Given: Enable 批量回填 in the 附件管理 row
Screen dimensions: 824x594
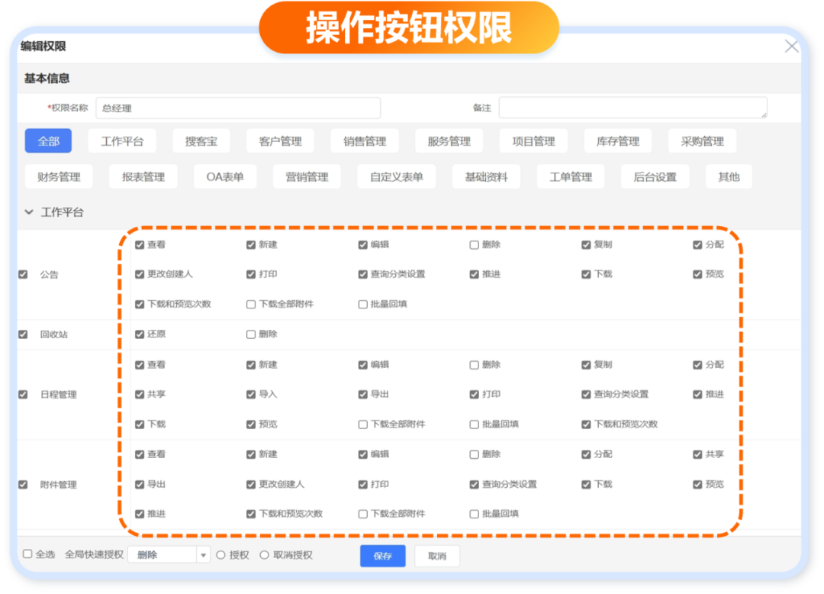Looking at the screenshot, I should tap(475, 514).
